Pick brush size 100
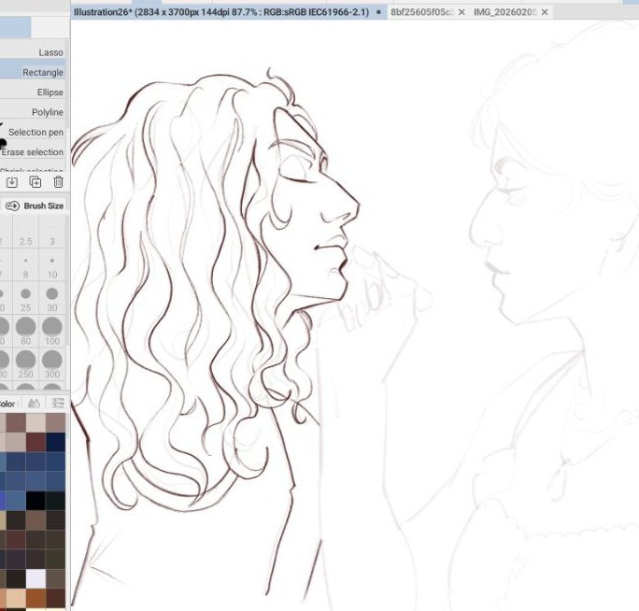639x611 pixels. coord(52,332)
